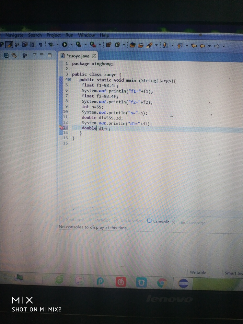Viewport: 243px width, 324px height.
Task: Click the Last Edit Location arrow
Action: point(194,46)
